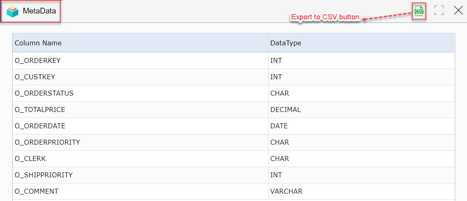
Task: Click the MetaData title label
Action: click(x=39, y=11)
